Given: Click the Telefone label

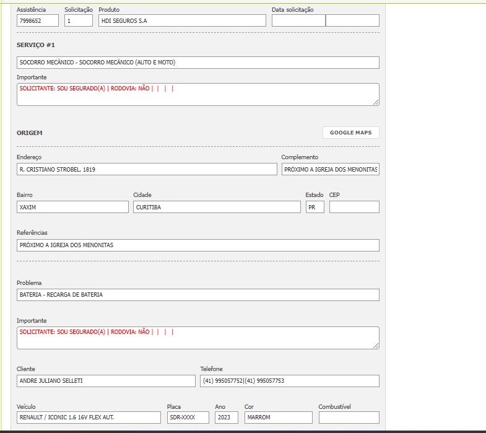Looking at the screenshot, I should click(x=211, y=369).
